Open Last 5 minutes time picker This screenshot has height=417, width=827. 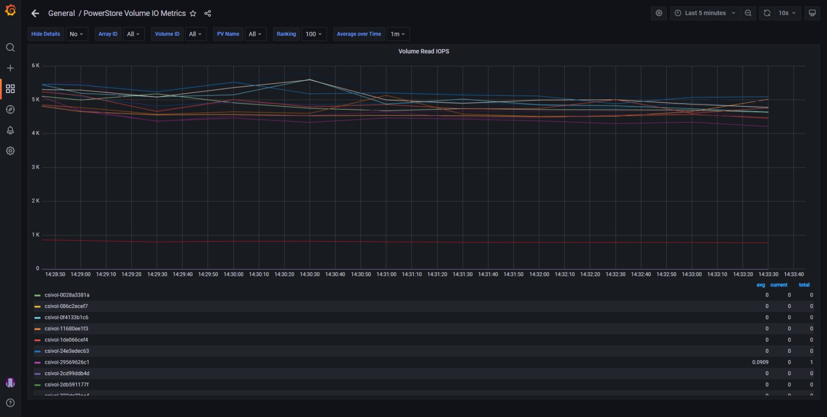(705, 13)
